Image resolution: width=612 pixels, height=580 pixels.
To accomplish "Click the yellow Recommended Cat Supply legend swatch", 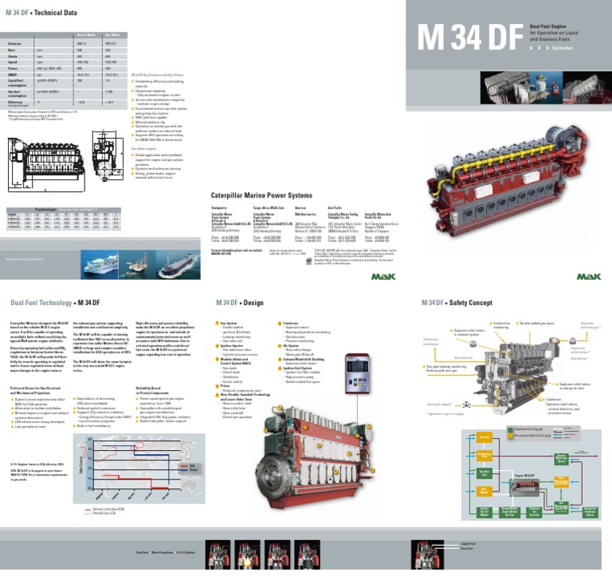I will coord(510,435).
